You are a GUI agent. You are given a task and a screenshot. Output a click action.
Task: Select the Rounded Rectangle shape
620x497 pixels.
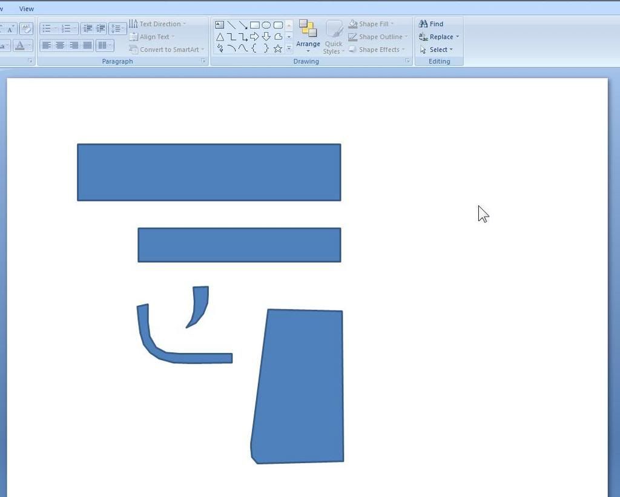pos(278,25)
